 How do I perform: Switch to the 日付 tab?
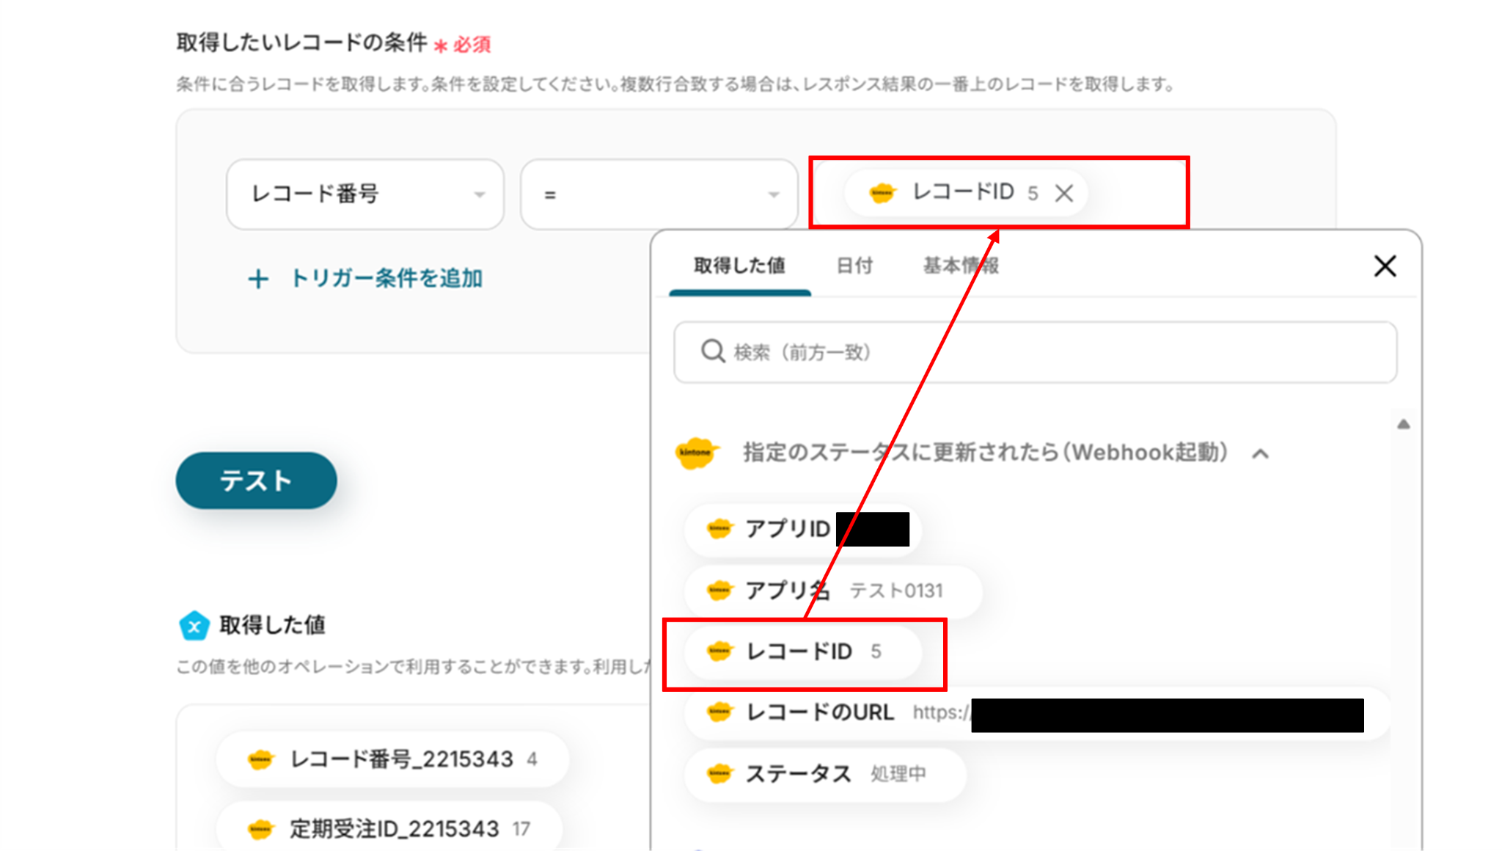click(x=854, y=266)
